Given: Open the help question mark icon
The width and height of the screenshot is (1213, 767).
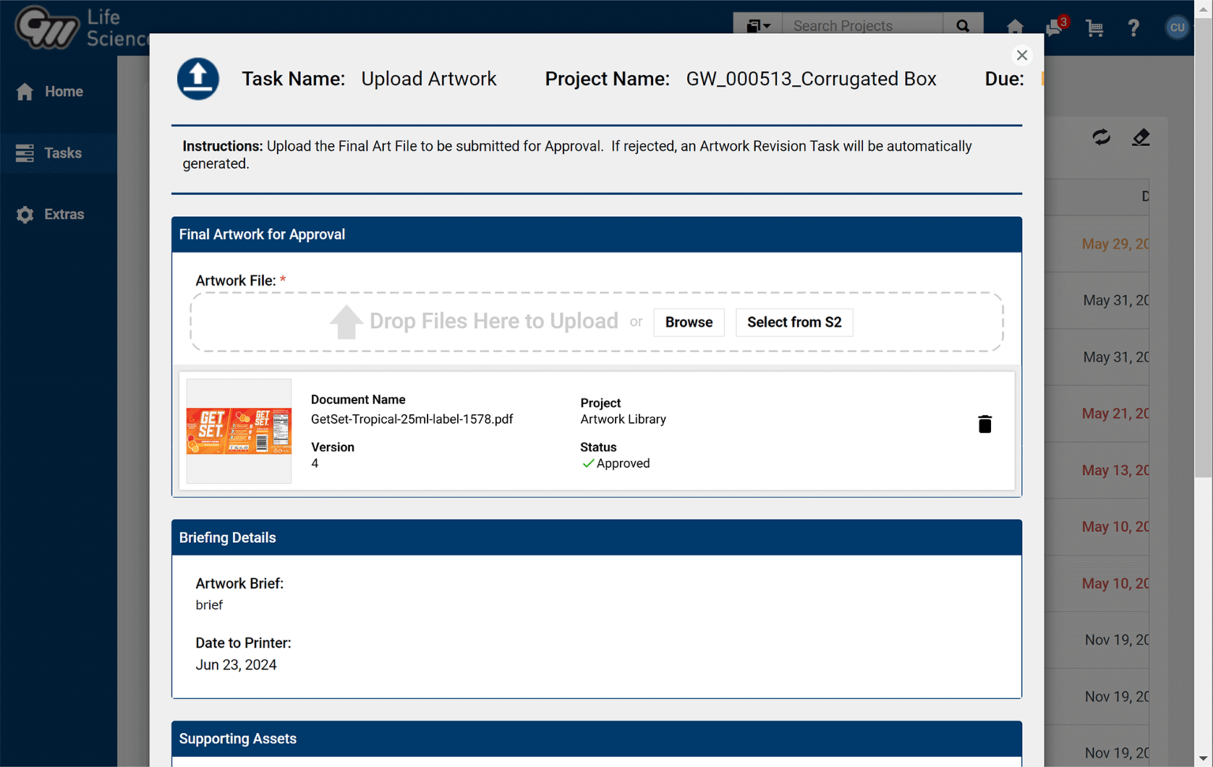Looking at the screenshot, I should point(1133,28).
